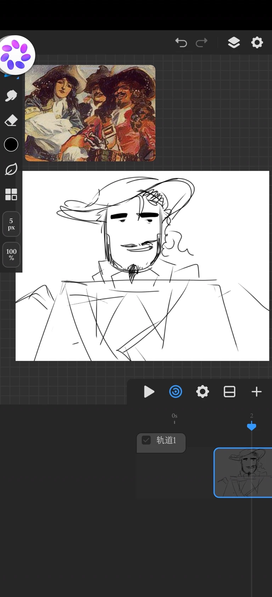
Task: Open the layers panel
Action: point(234,42)
